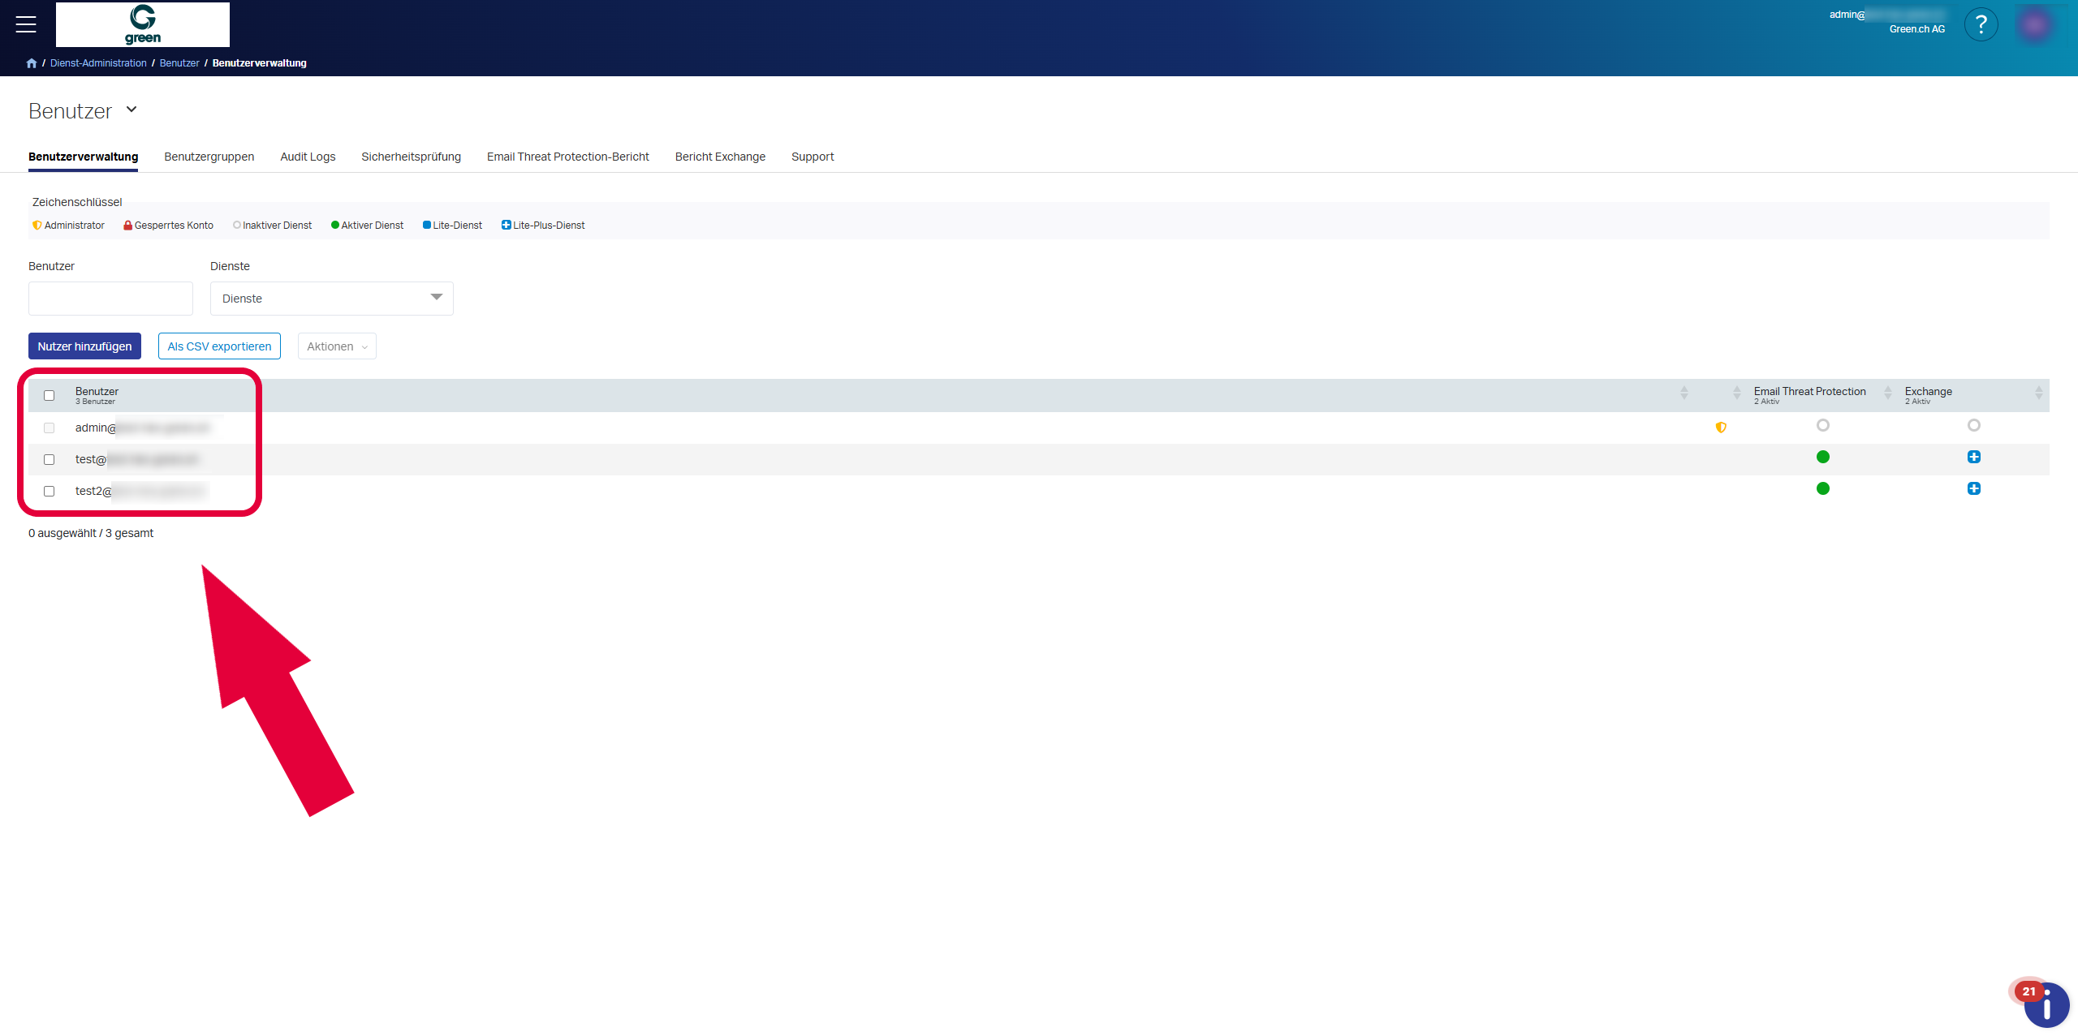The height and width of the screenshot is (1036, 2078).
Task: Click Als CSV exportieren button
Action: pos(219,346)
